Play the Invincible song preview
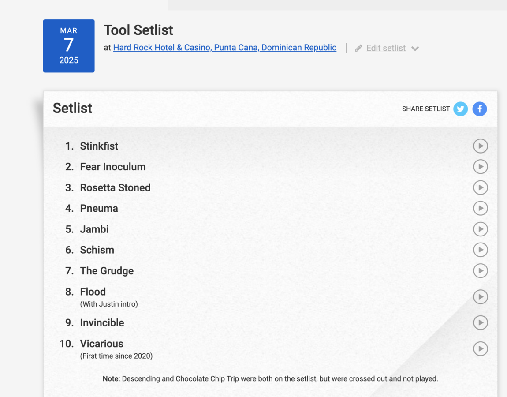Image resolution: width=507 pixels, height=397 pixels. point(480,323)
